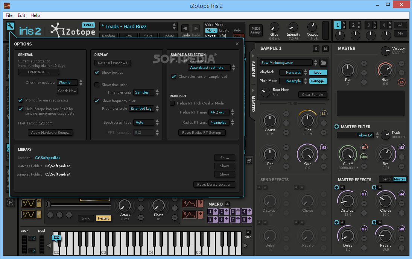Select LFO 4 waveform icon
The width and height of the screenshot is (412, 259).
(x=28, y=203)
